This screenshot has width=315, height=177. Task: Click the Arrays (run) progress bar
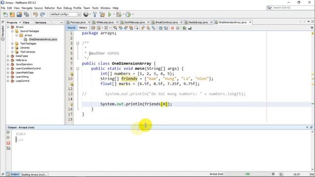(x=248, y=174)
